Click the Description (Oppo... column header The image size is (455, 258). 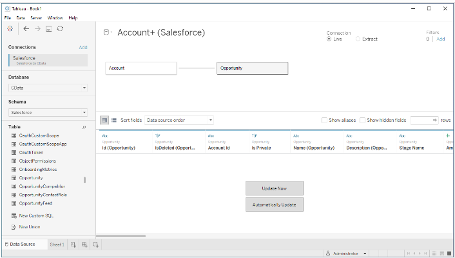point(370,142)
